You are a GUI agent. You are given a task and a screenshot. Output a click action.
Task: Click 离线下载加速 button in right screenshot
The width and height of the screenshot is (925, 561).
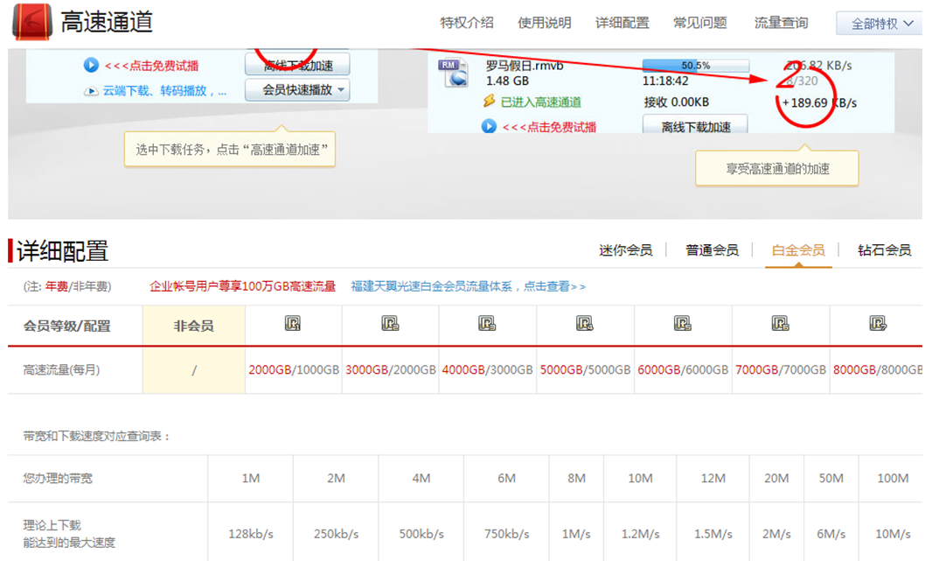[696, 126]
